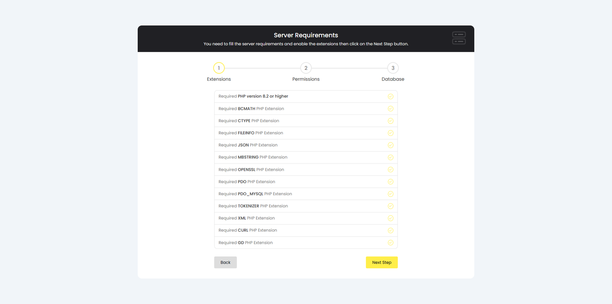
Task: Click the CURL extension check icon
Action: click(x=390, y=230)
